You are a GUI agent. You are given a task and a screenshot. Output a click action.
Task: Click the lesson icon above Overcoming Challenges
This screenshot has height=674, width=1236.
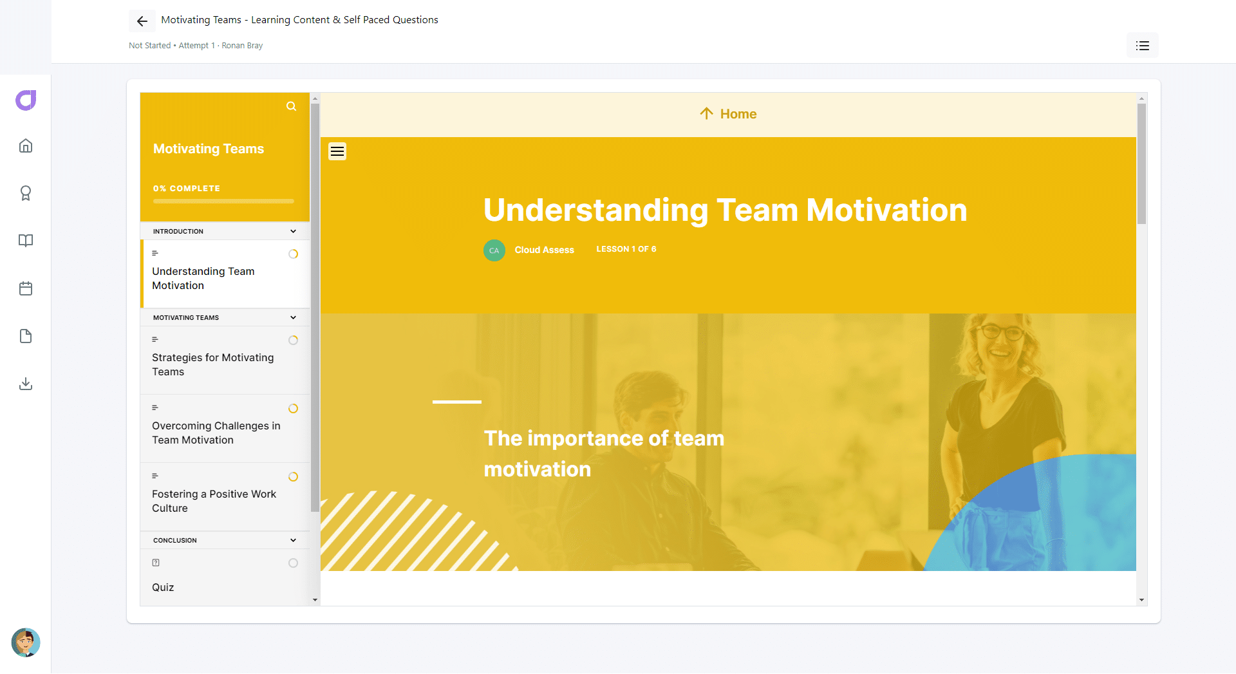155,407
